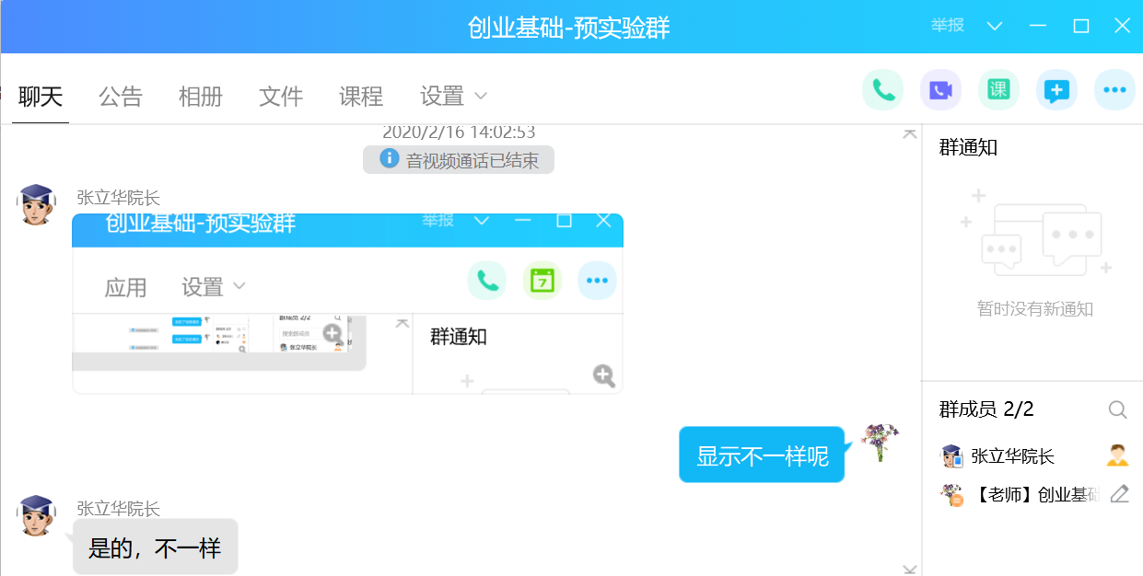Screen dimensions: 1143x576
Task: Expand chat area with bottom arrow
Action: [909, 569]
